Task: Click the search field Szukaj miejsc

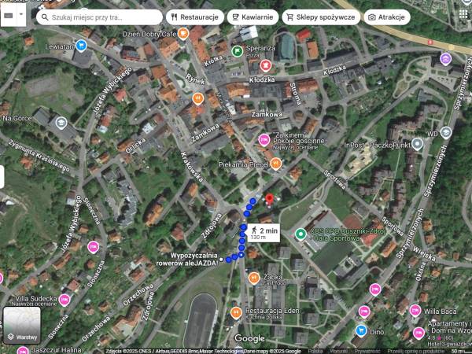Action: [x=102, y=17]
